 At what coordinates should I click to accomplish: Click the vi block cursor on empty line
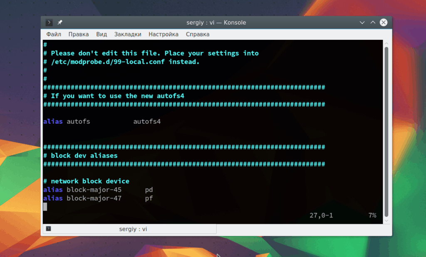[x=45, y=207]
